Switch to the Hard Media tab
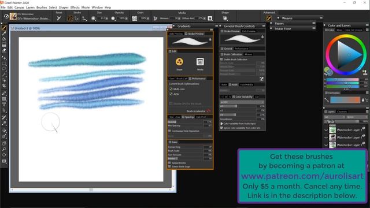370x208 pixels. coord(246,84)
